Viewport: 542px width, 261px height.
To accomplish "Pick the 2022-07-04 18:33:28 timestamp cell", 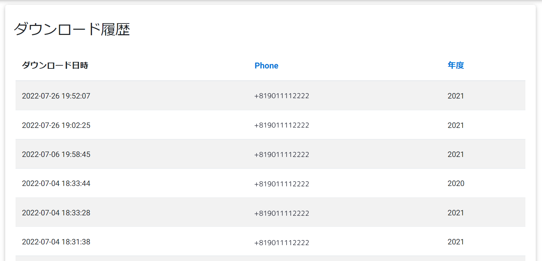I will click(x=56, y=213).
